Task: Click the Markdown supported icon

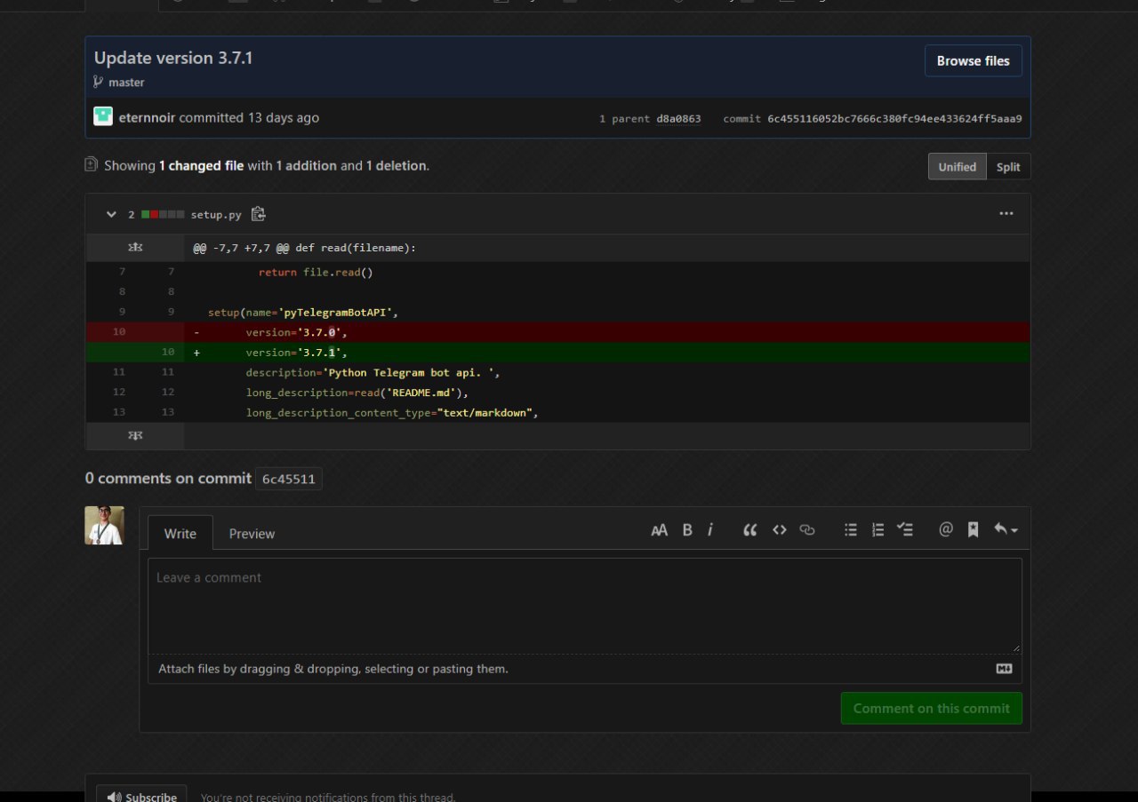Action: pyautogui.click(x=1004, y=669)
